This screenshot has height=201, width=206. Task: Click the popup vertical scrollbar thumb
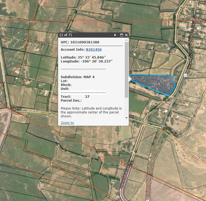tap(126, 70)
